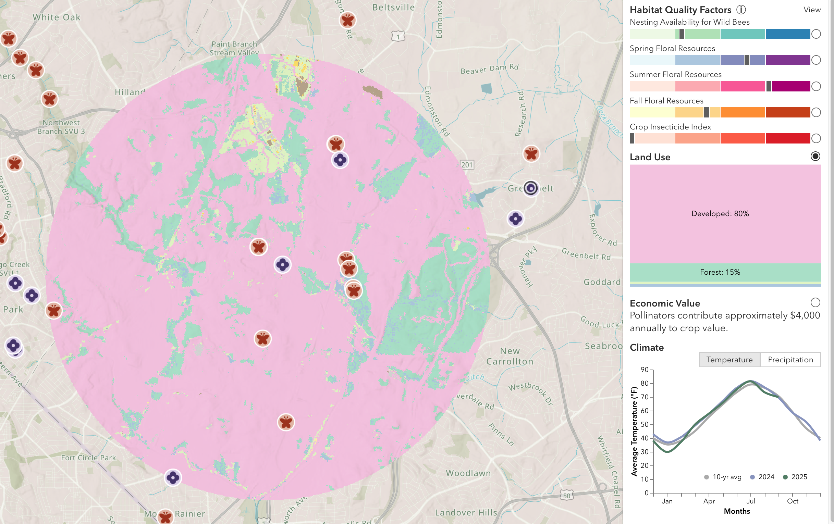Click butterfly marker near Mount Rainier label
Screen dimensions: 834x524
click(x=165, y=517)
